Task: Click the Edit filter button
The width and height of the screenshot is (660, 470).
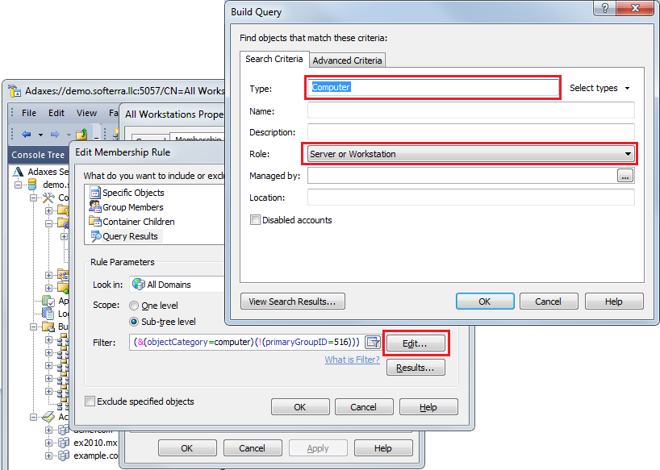Action: click(416, 343)
